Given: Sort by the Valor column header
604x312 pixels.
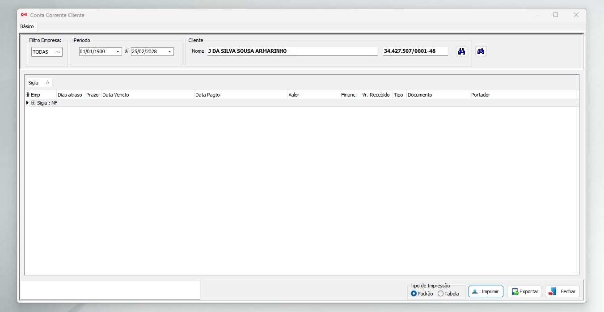Looking at the screenshot, I should (x=313, y=95).
